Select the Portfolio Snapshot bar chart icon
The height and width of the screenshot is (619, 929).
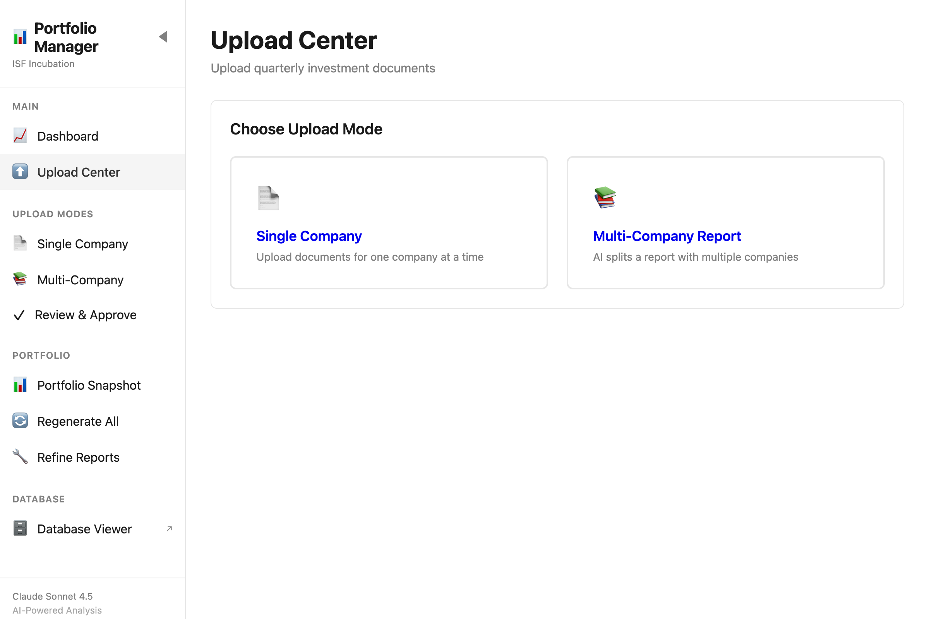[20, 385]
